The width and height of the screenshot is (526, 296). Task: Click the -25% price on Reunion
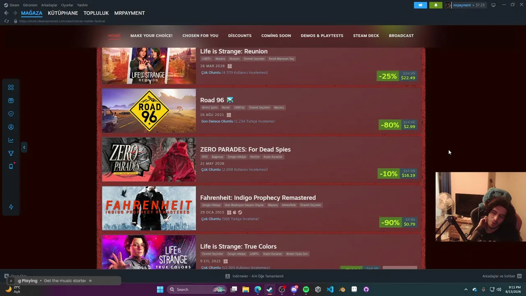click(397, 76)
